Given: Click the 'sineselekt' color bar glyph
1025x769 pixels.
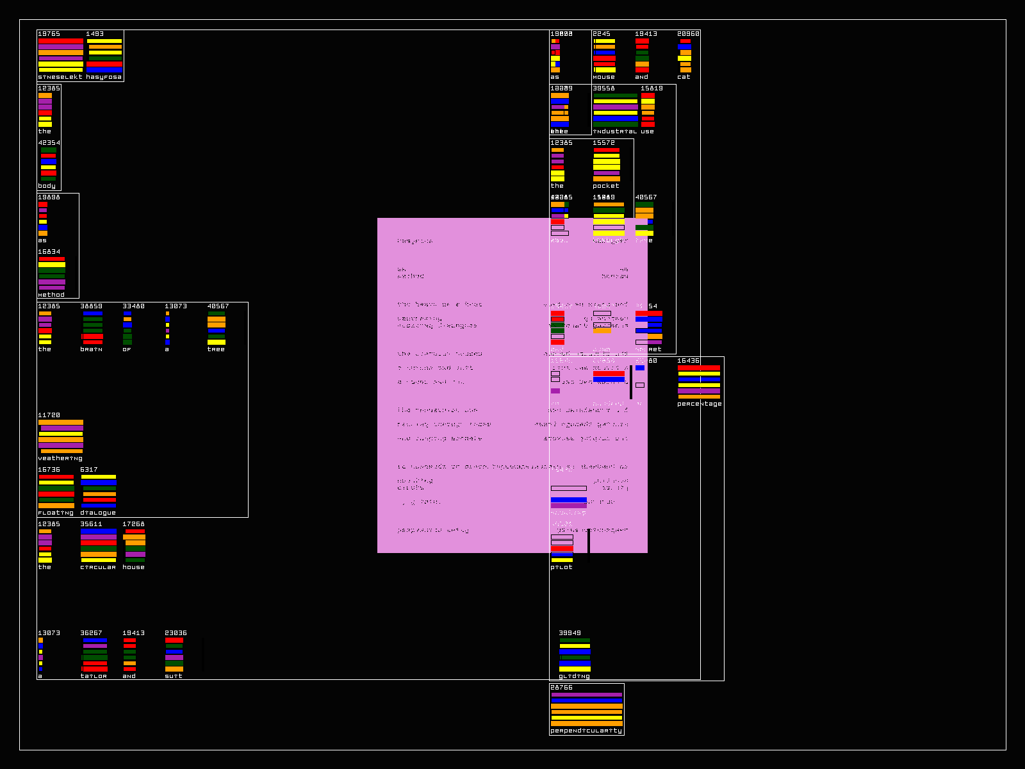Looking at the screenshot, I should tap(60, 55).
